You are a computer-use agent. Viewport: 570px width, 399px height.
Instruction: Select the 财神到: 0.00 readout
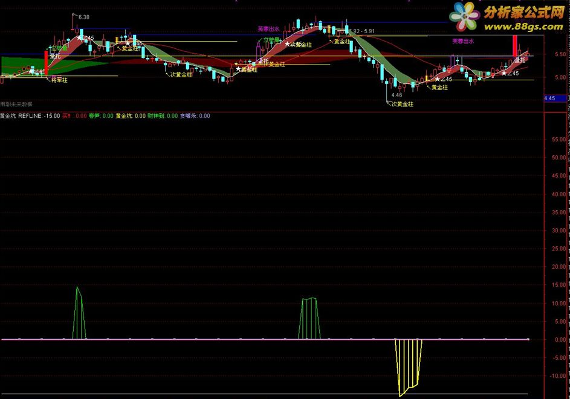click(x=163, y=116)
